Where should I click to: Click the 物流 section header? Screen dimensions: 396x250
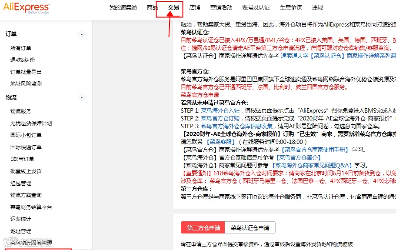(x=11, y=97)
